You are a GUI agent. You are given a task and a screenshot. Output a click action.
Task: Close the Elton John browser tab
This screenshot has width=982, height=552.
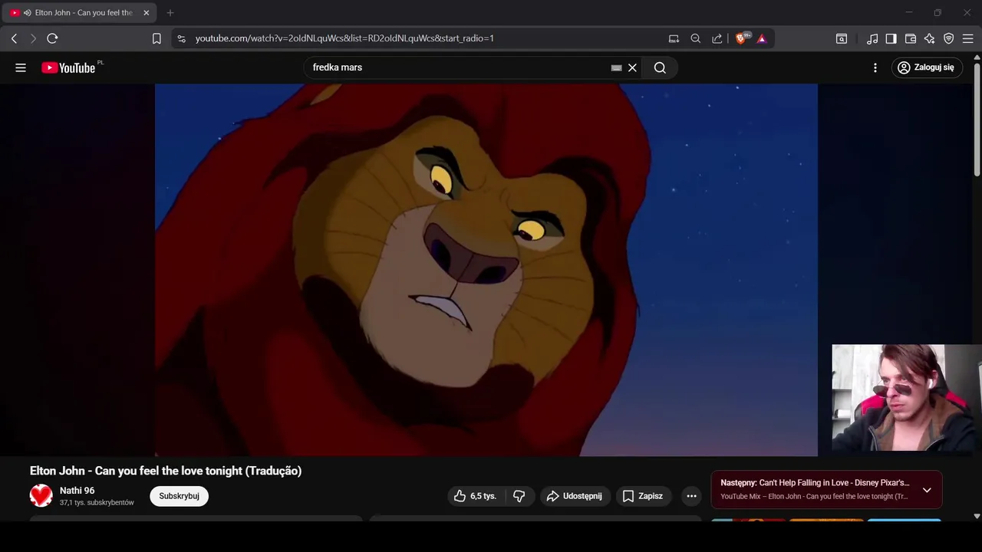tap(146, 13)
